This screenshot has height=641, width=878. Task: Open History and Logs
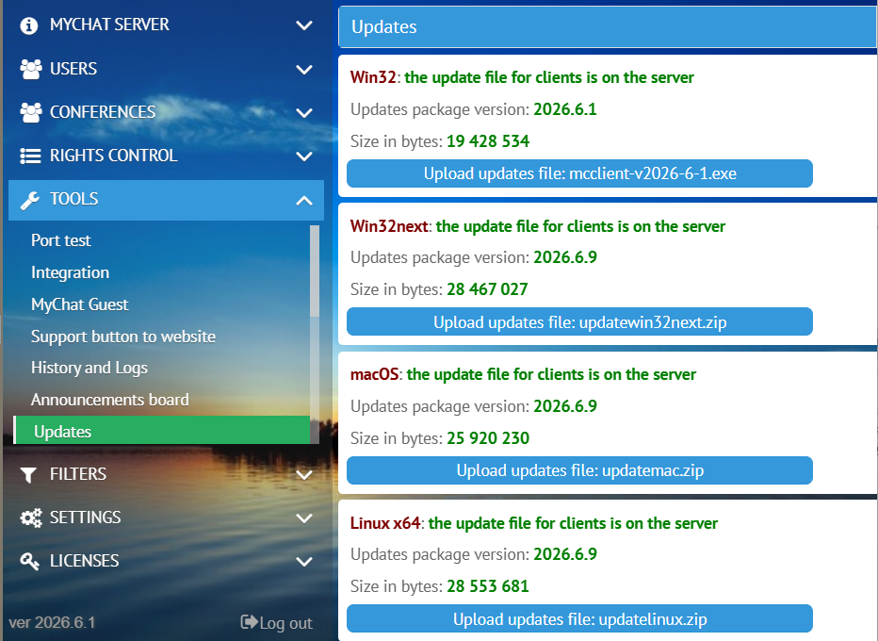pyautogui.click(x=89, y=368)
